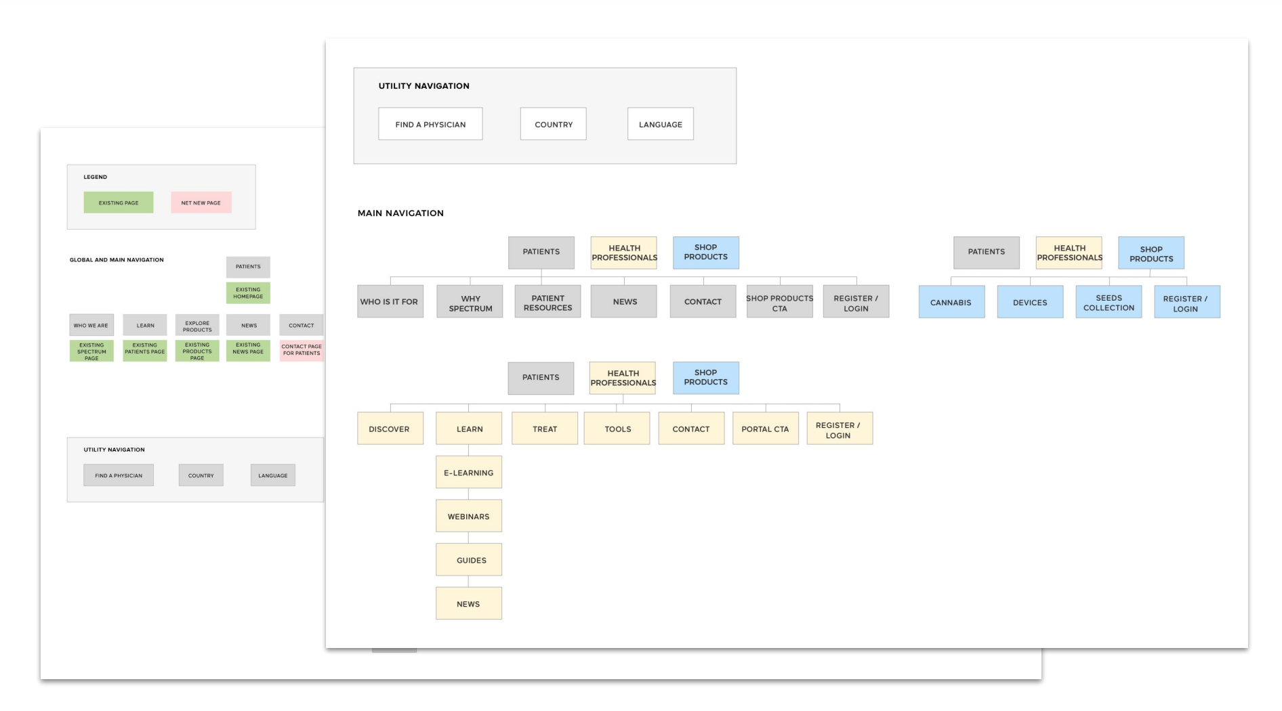The height and width of the screenshot is (711, 1282).
Task: Select the pink CONTACT PAGE FOR PATIENTS box
Action: coord(302,351)
